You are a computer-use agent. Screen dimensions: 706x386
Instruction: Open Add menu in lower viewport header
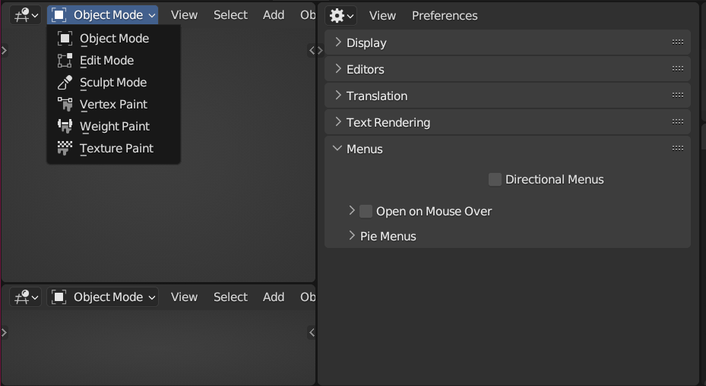click(274, 297)
